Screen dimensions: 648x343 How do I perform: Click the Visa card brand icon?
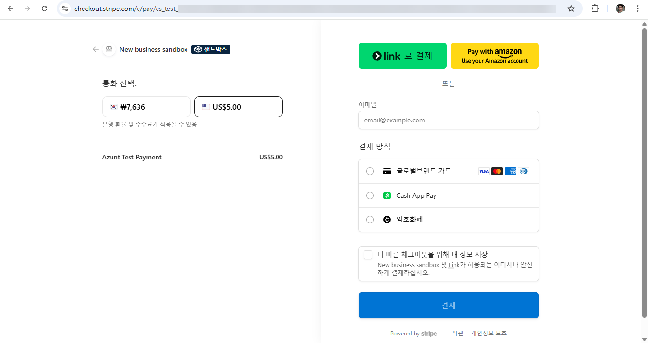483,171
